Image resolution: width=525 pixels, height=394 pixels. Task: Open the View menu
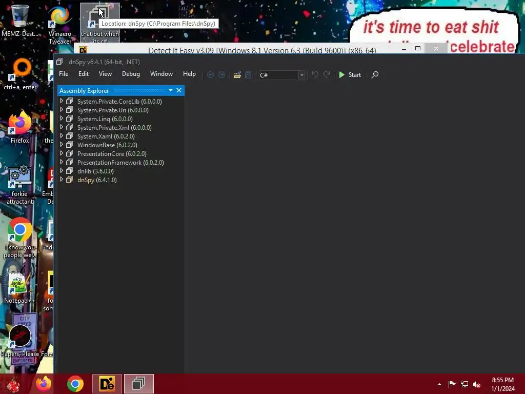(105, 74)
